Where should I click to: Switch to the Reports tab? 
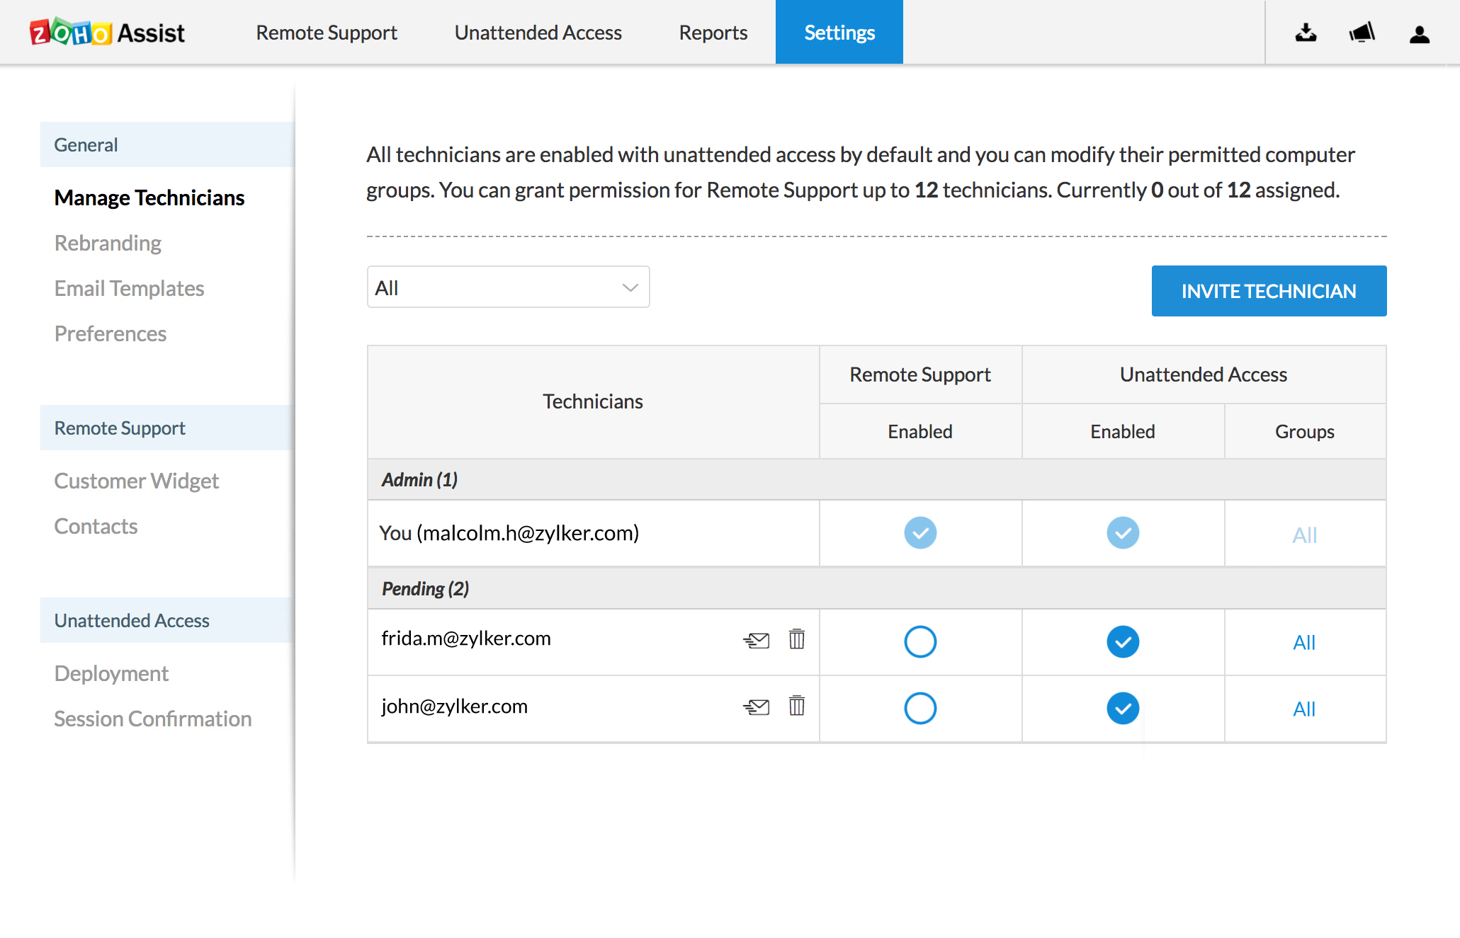click(713, 33)
